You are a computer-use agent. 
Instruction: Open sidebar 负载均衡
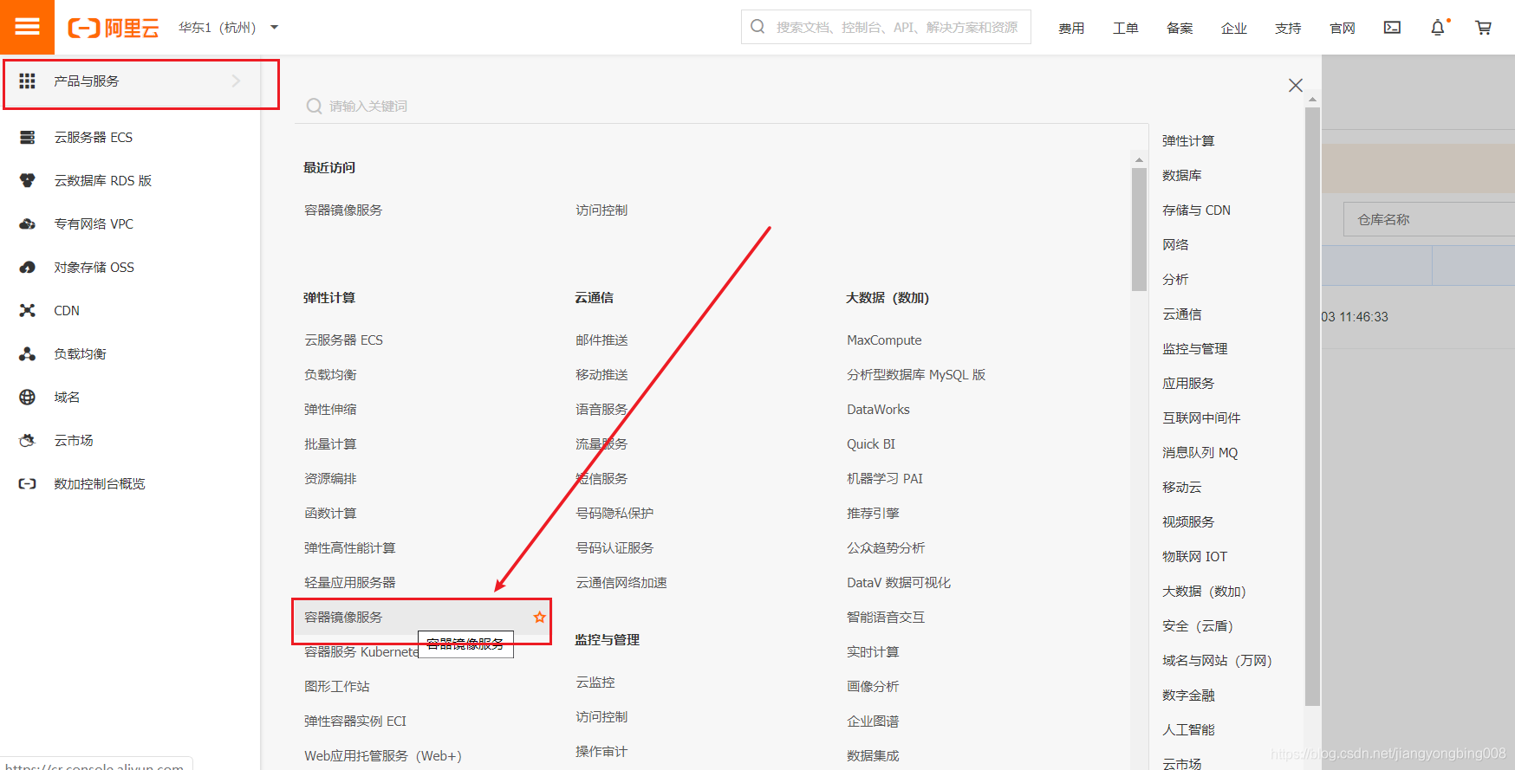[x=80, y=353]
